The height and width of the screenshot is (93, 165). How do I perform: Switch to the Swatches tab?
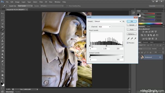(x=145, y=11)
